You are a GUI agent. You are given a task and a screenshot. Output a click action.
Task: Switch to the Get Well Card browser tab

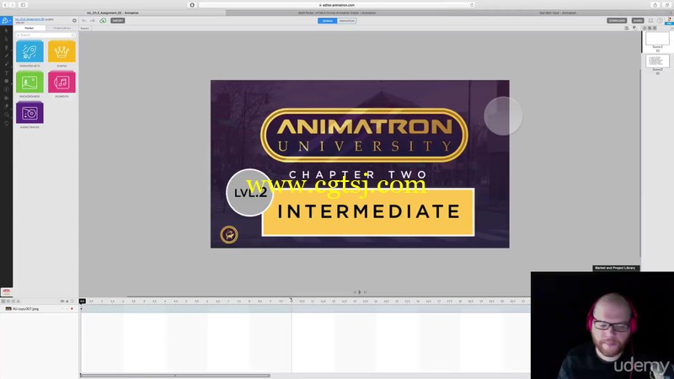click(558, 13)
